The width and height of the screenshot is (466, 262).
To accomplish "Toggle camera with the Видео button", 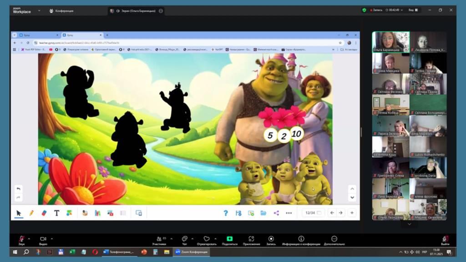I will pyautogui.click(x=43, y=240).
